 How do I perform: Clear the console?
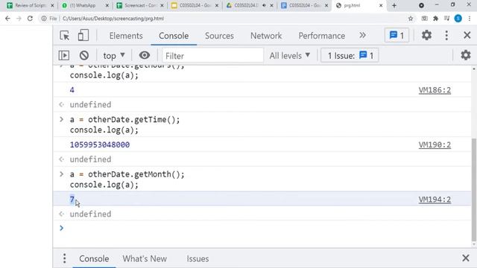(84, 55)
